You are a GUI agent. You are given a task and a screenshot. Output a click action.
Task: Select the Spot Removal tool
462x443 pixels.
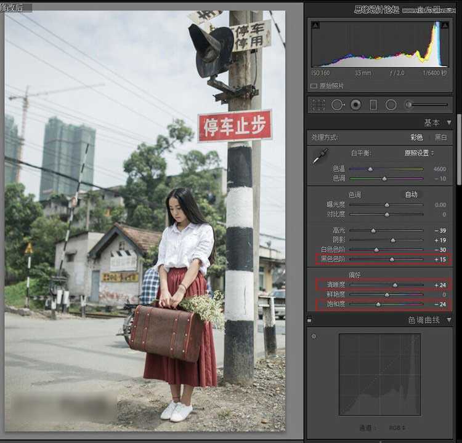(x=338, y=105)
